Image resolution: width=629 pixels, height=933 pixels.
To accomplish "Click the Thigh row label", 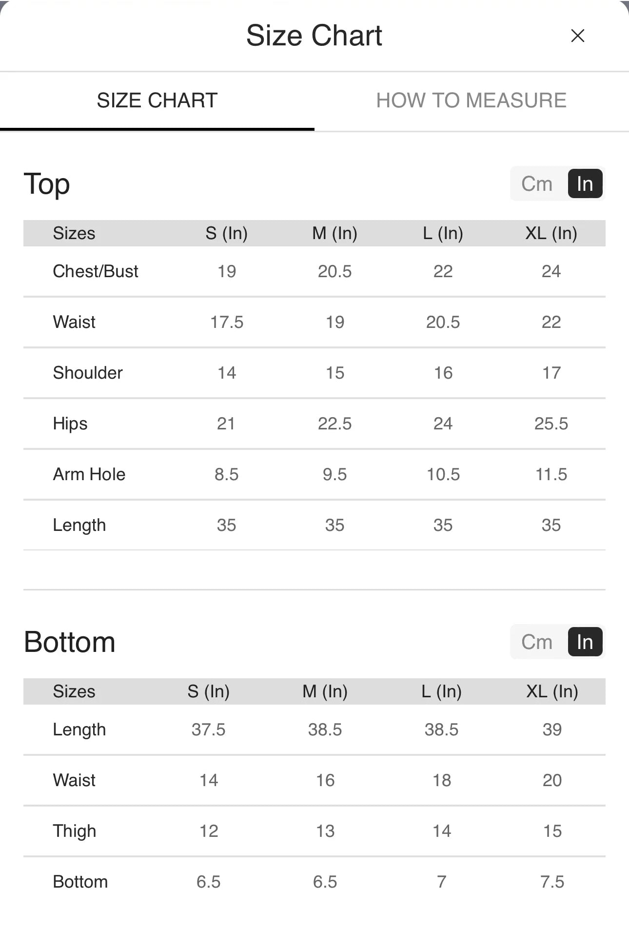I will tap(75, 831).
